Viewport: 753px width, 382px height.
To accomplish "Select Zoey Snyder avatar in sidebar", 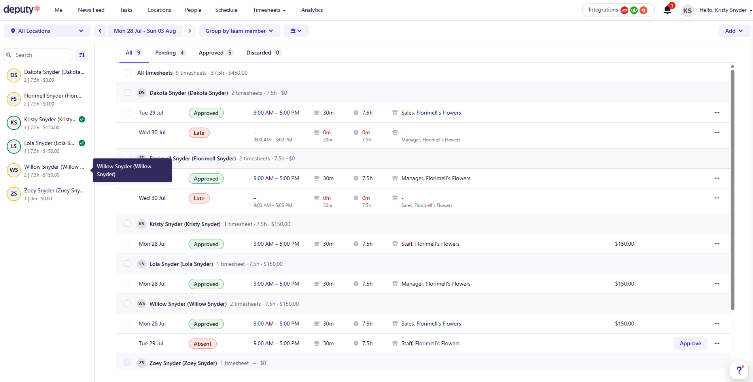I will pyautogui.click(x=14, y=194).
